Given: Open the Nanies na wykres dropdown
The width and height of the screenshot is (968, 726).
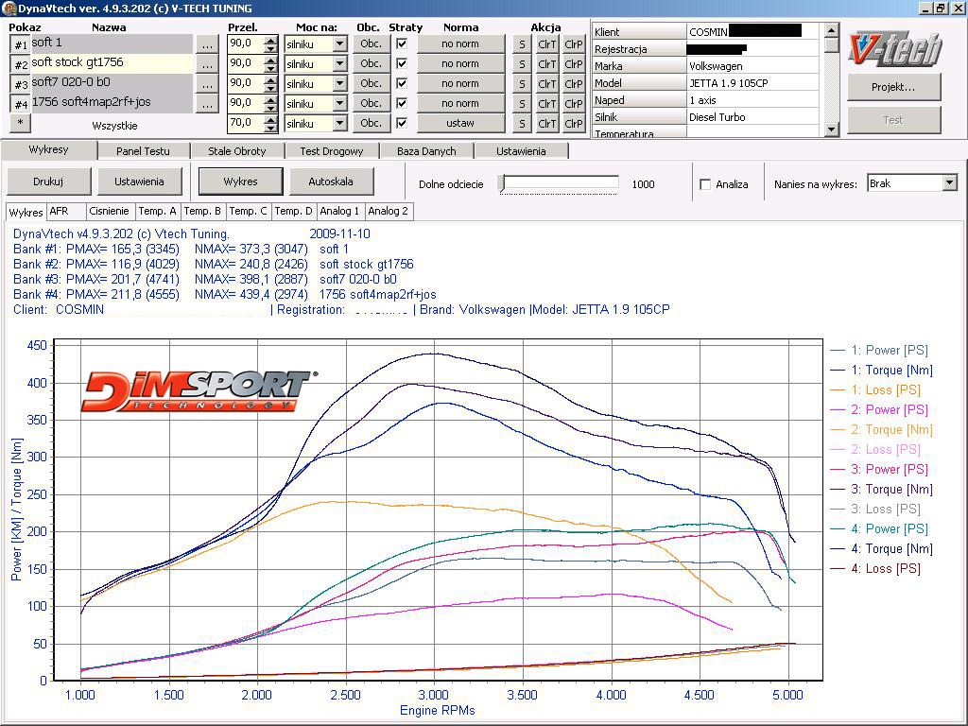Looking at the screenshot, I should click(x=949, y=183).
